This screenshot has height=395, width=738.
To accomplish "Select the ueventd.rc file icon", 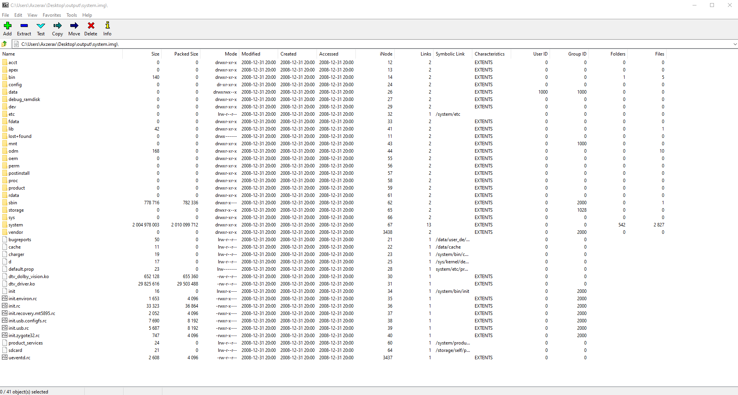I will tap(5, 357).
